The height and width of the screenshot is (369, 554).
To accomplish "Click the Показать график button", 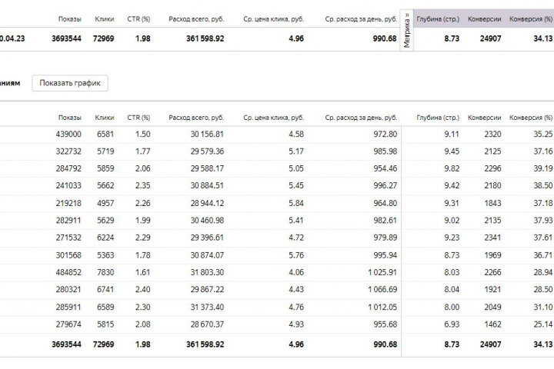I will [70, 83].
